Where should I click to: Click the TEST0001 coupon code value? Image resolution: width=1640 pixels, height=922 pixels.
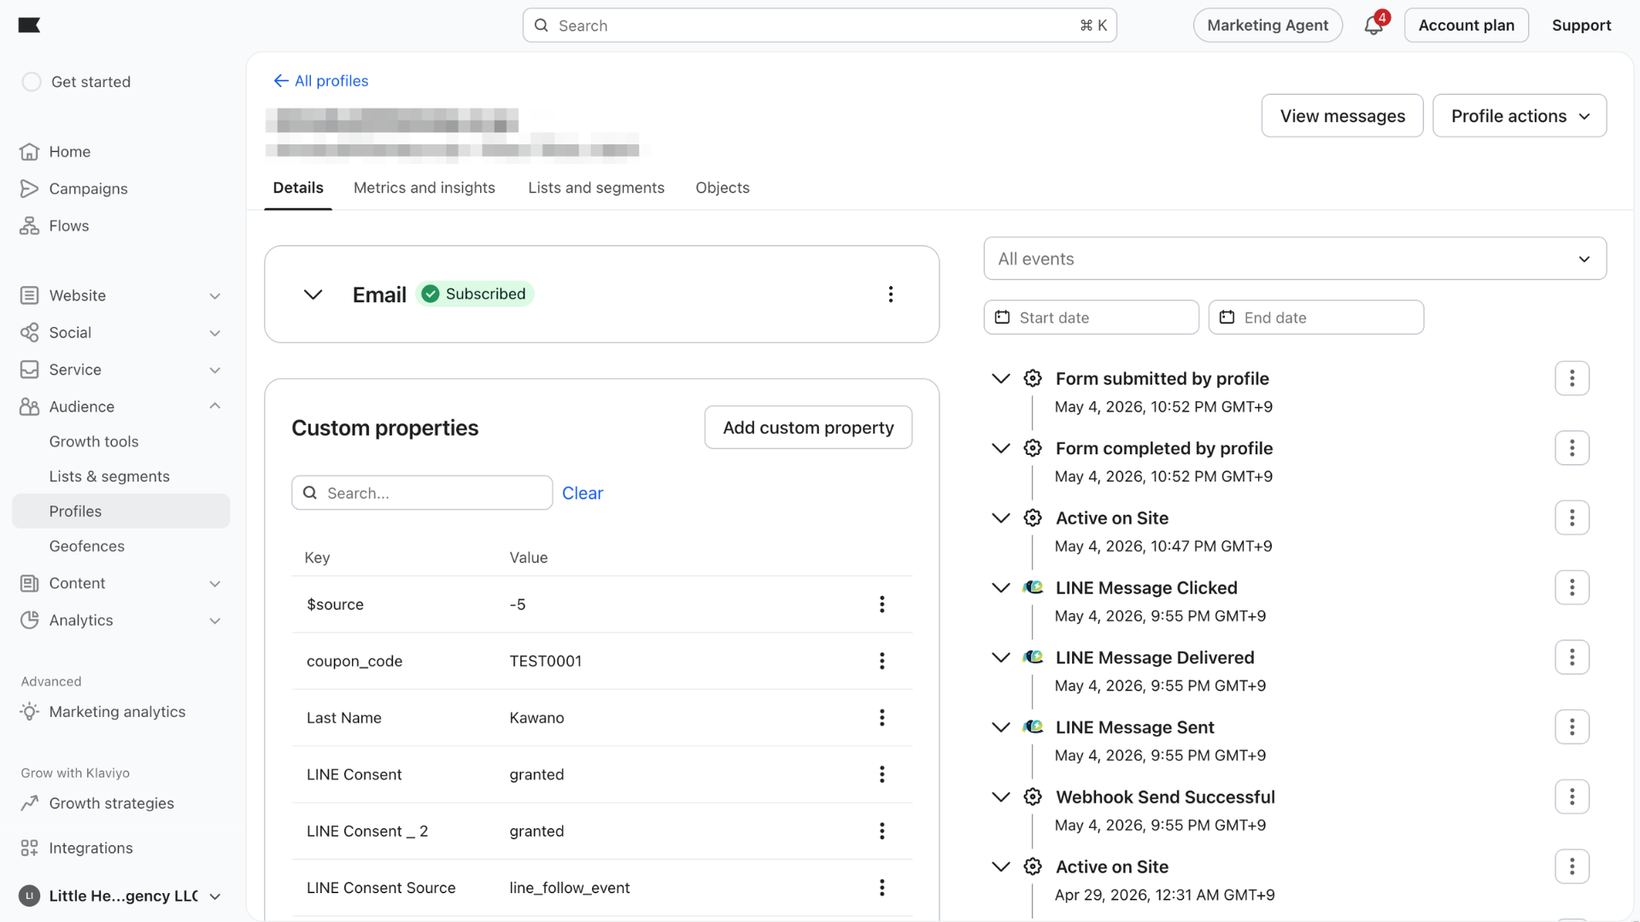click(545, 661)
